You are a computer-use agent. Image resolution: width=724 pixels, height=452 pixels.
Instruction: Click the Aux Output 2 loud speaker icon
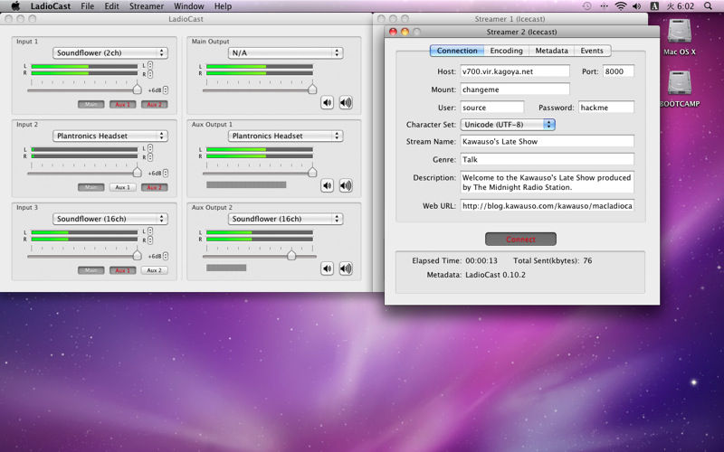(346, 268)
